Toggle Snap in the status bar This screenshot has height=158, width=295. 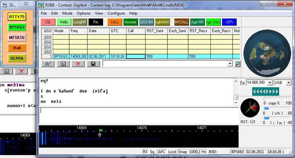[x=183, y=152]
